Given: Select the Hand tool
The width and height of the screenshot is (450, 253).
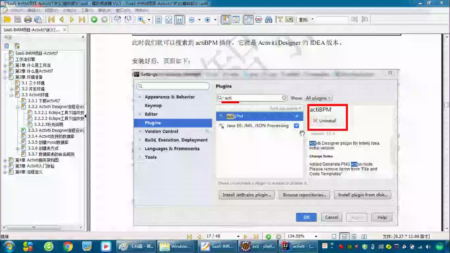Looking at the screenshot, I should [x=249, y=20].
